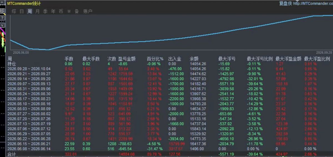Select the 持仓 open positions row
This screenshot has width=333, height=157.
169,64
